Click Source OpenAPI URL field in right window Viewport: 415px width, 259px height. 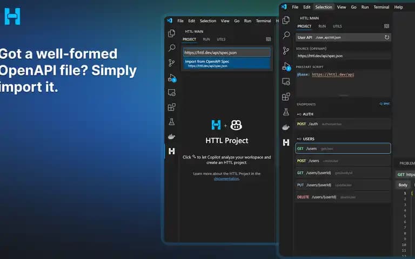tap(343, 56)
